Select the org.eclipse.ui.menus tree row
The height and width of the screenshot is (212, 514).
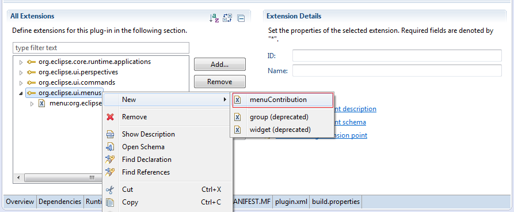64,93
